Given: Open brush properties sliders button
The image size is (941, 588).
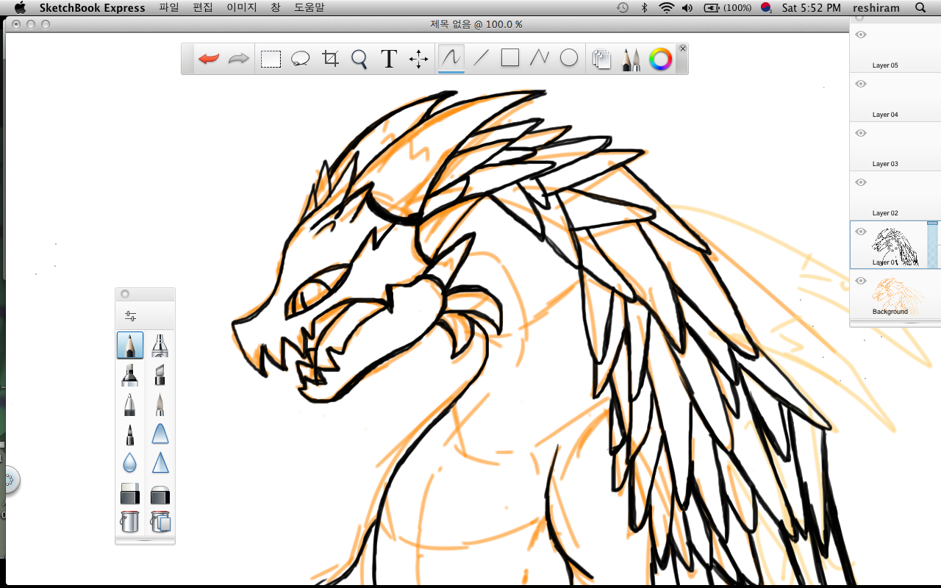Looking at the screenshot, I should point(131,316).
